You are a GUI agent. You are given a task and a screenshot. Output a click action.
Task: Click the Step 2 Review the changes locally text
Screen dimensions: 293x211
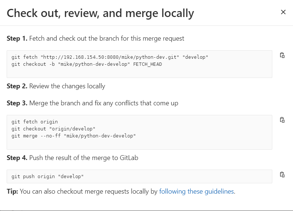point(56,86)
